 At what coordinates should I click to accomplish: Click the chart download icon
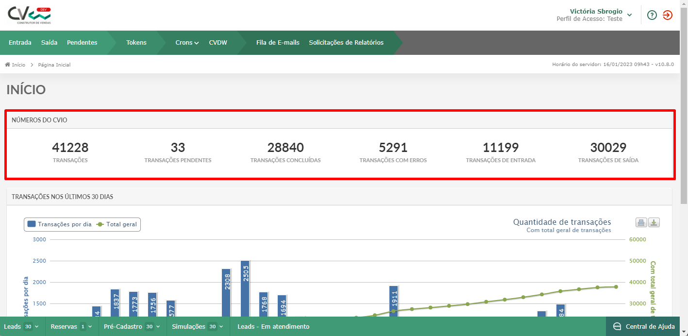654,223
